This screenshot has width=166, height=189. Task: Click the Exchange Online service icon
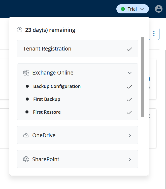26,73
